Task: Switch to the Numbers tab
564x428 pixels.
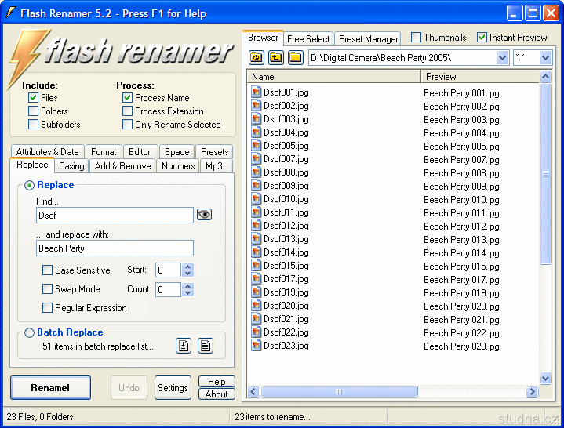Action: coord(178,166)
